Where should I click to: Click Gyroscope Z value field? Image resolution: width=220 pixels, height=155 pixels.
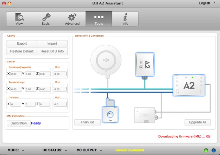45,74
